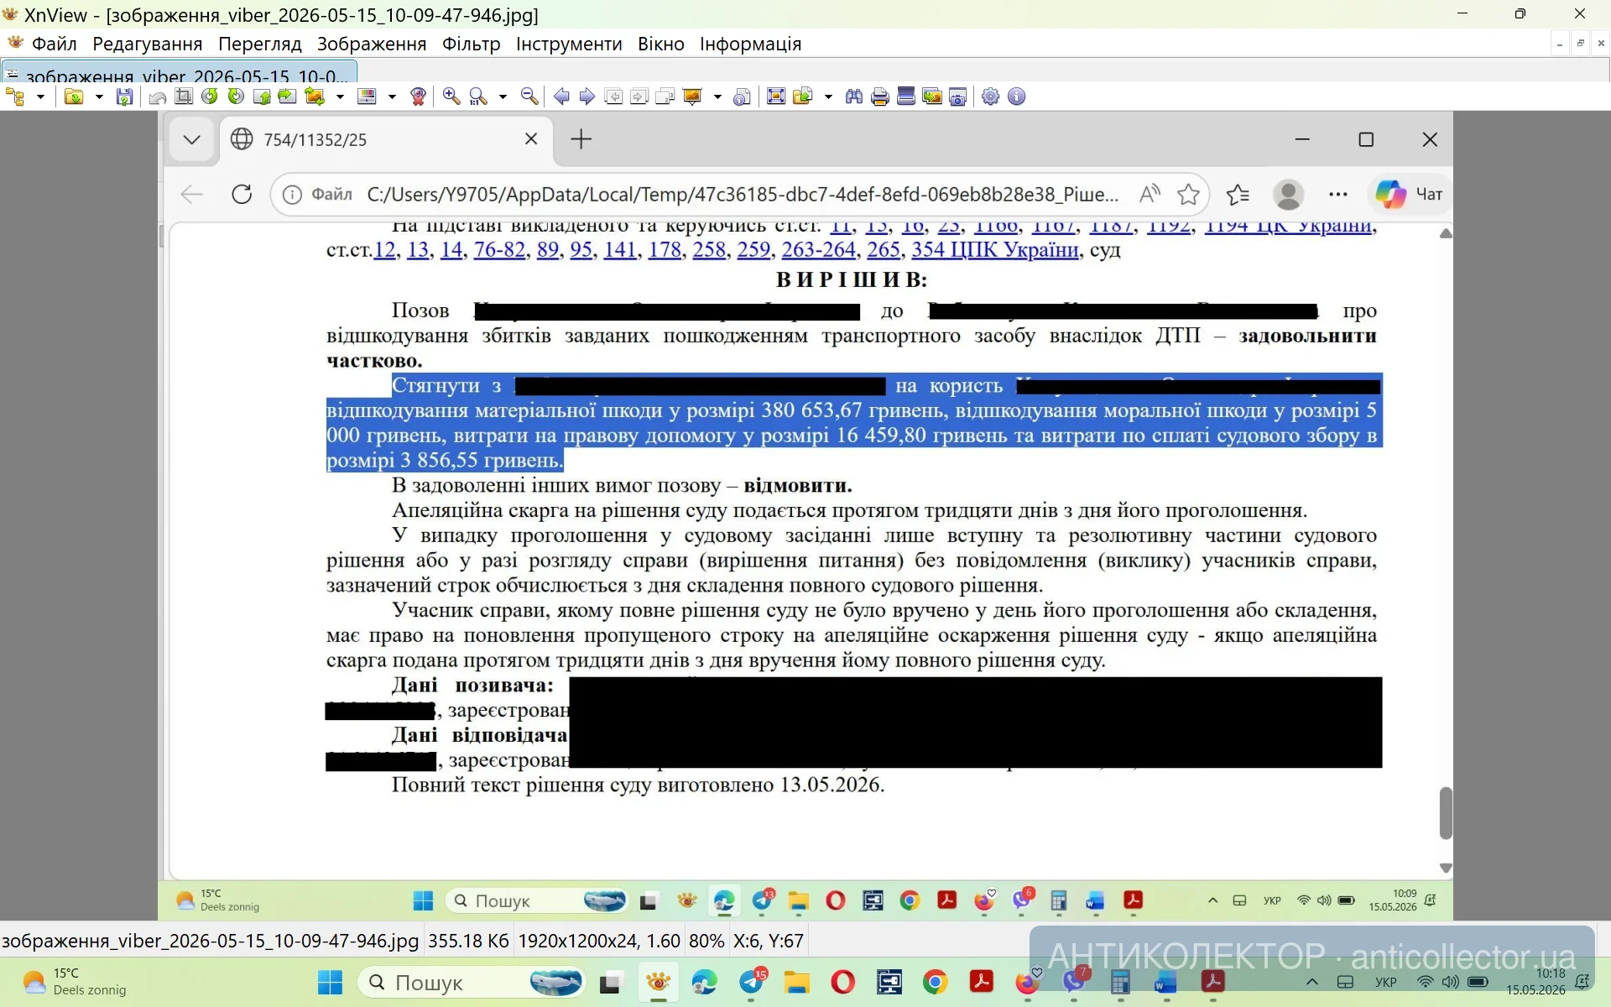Rotate the image right (clockwise)
Viewport: 1611px width, 1007px height.
[236, 97]
